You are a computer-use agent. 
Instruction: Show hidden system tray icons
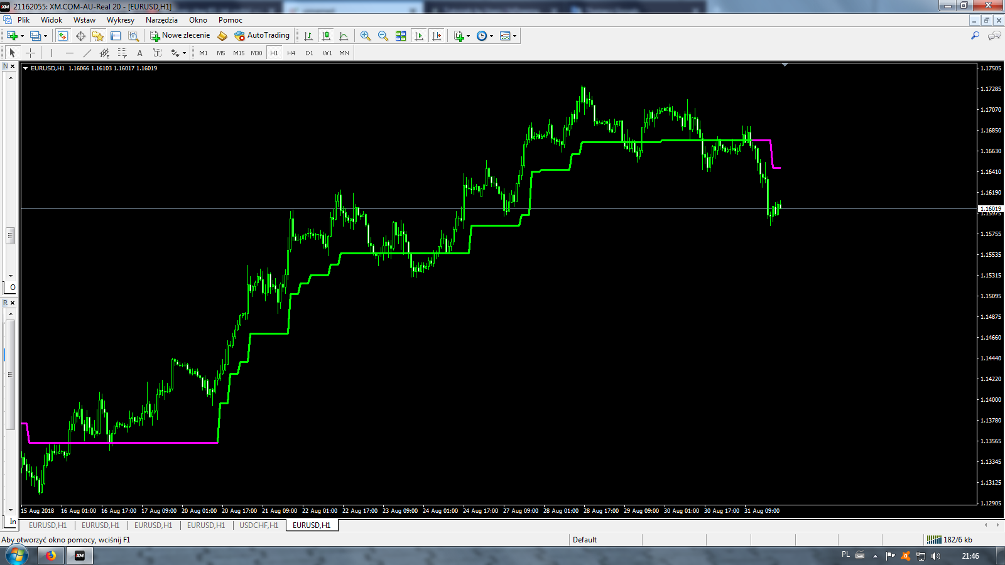pos(875,556)
